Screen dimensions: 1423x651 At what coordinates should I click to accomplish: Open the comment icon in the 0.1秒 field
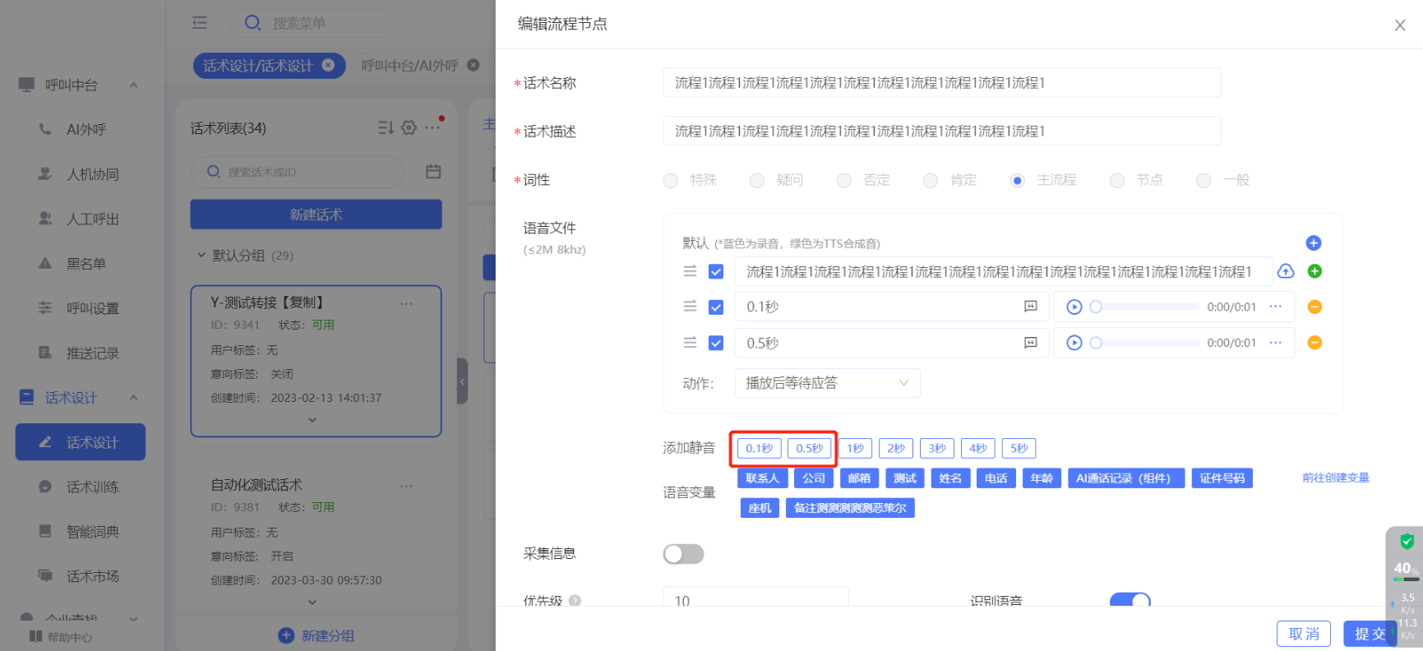pos(1030,307)
